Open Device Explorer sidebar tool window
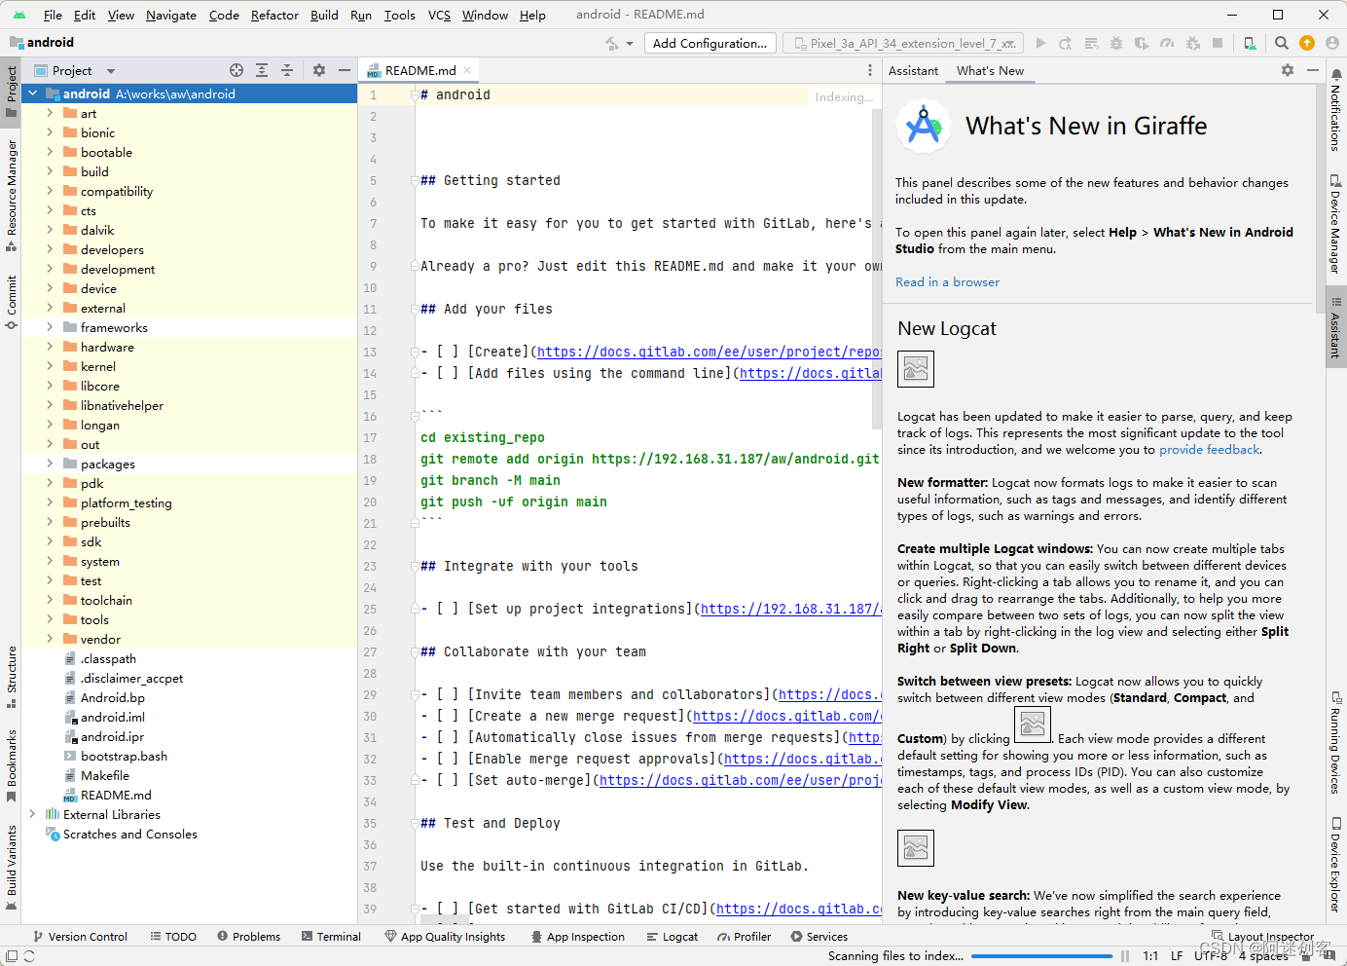Viewport: 1347px width, 966px height. (x=1335, y=866)
